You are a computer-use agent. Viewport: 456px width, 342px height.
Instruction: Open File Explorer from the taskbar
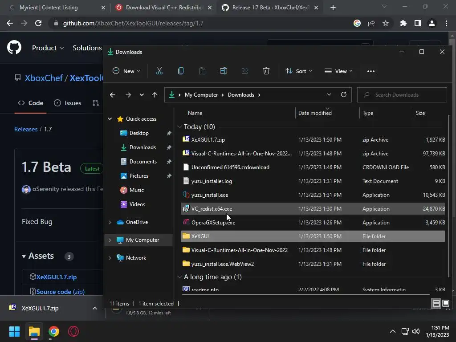(34, 331)
